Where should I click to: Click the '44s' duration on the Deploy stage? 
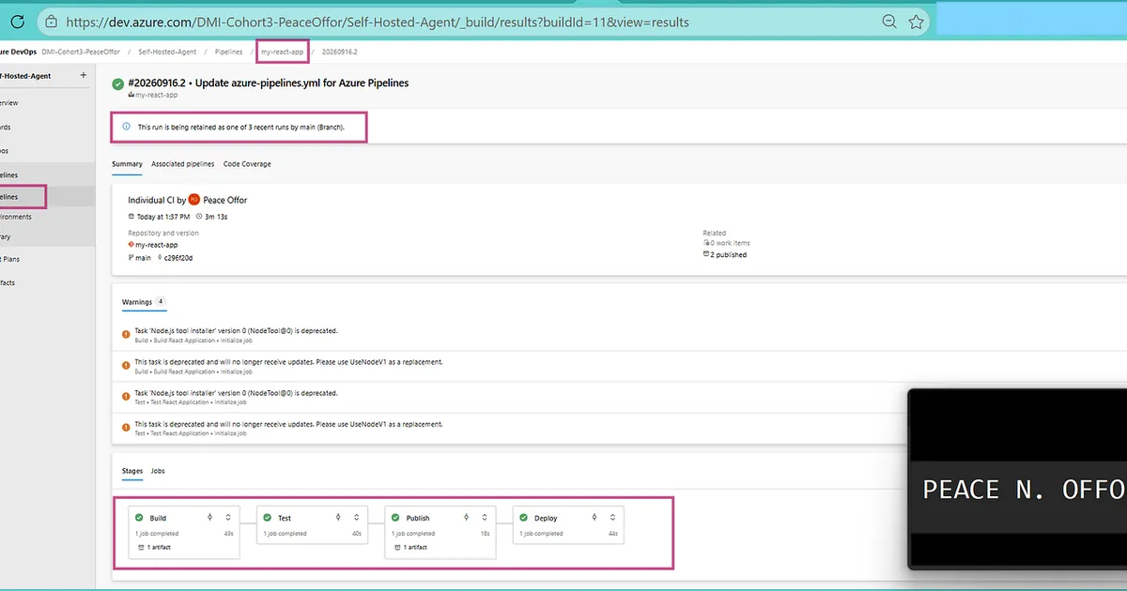[x=613, y=534]
